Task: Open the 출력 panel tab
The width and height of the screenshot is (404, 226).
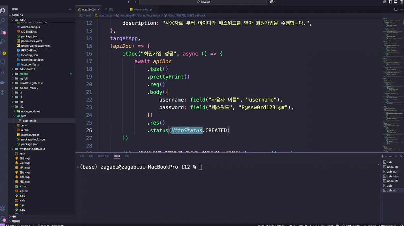Action: pos(91,156)
